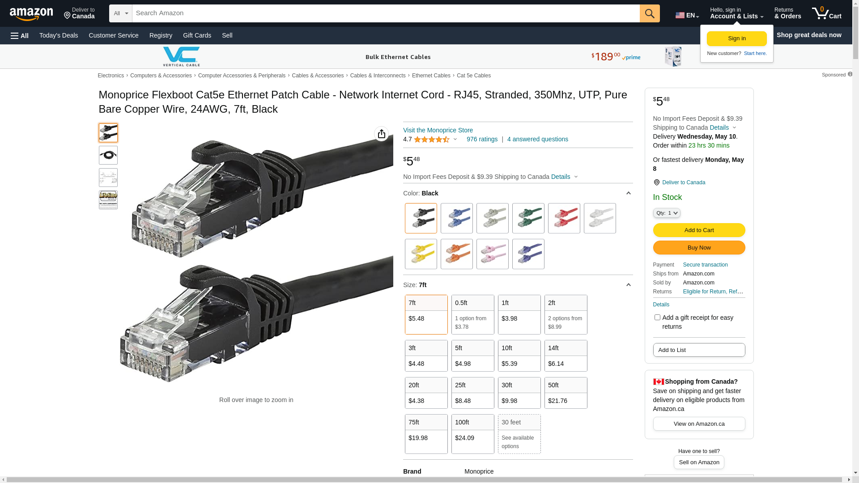This screenshot has height=483, width=859.
Task: Open the All hamburger menu
Action: tap(20, 35)
